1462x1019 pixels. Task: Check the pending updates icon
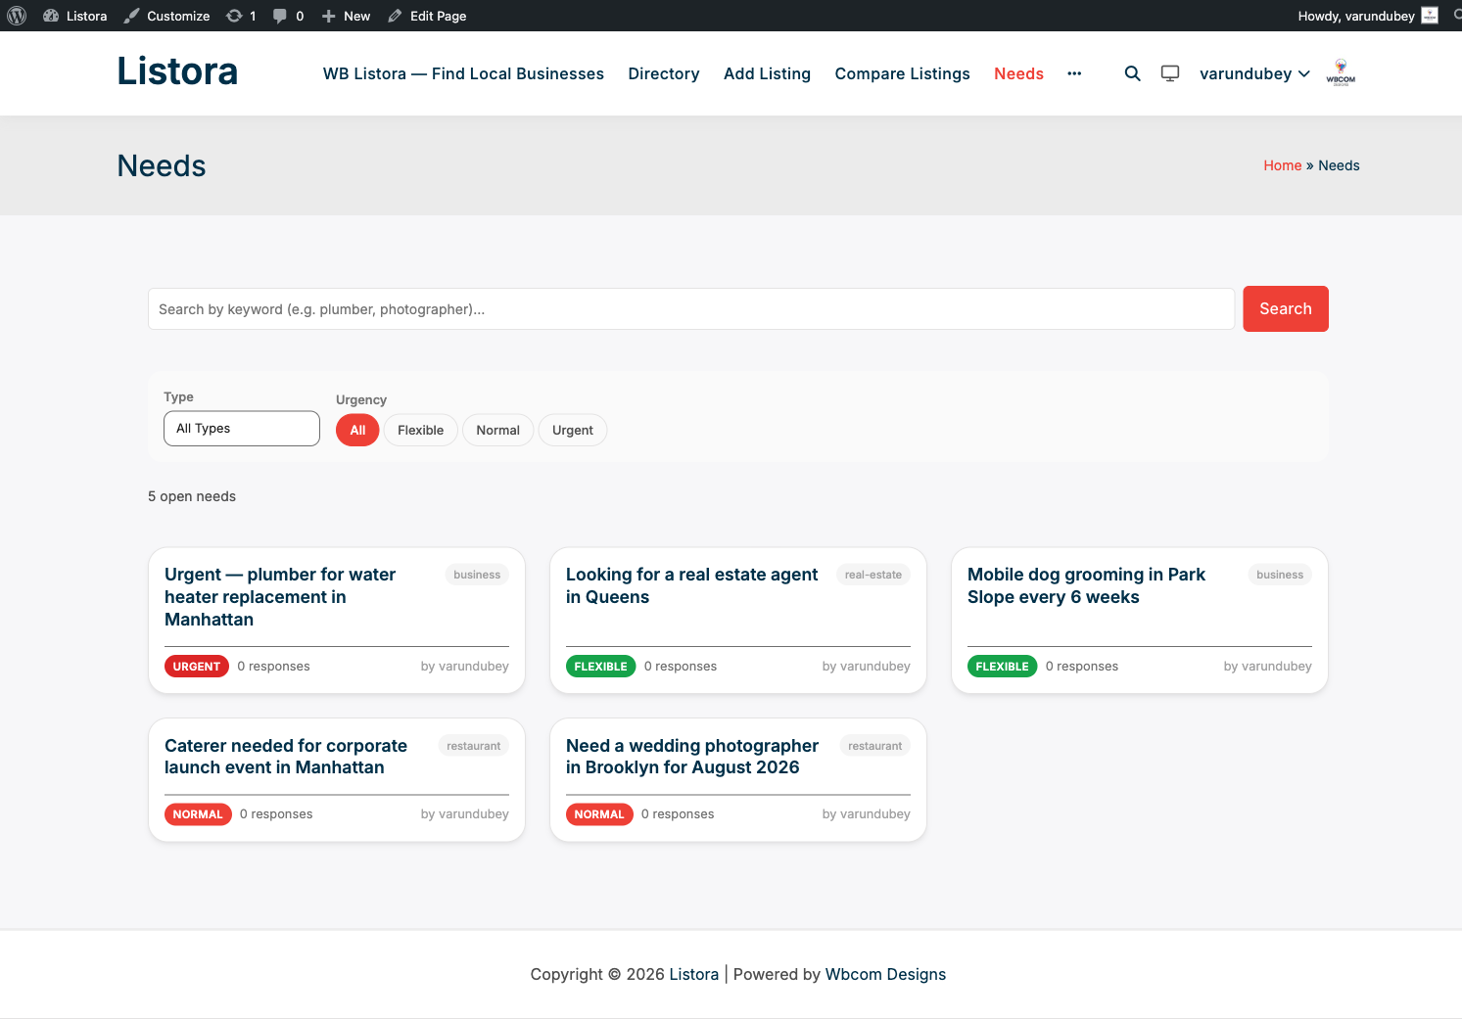pyautogui.click(x=241, y=16)
